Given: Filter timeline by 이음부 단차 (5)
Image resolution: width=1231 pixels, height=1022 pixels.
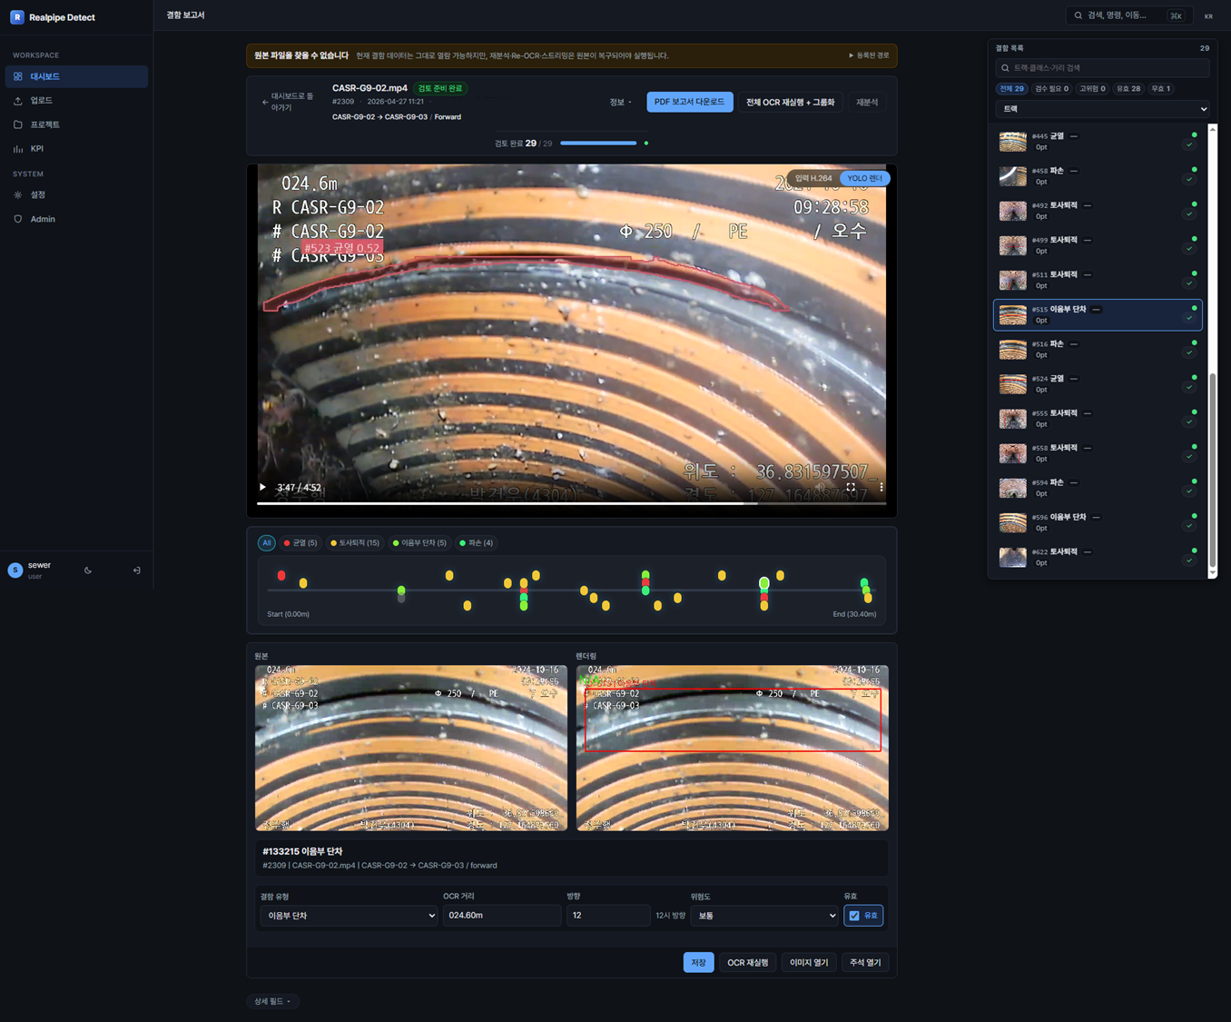Looking at the screenshot, I should click(x=419, y=542).
